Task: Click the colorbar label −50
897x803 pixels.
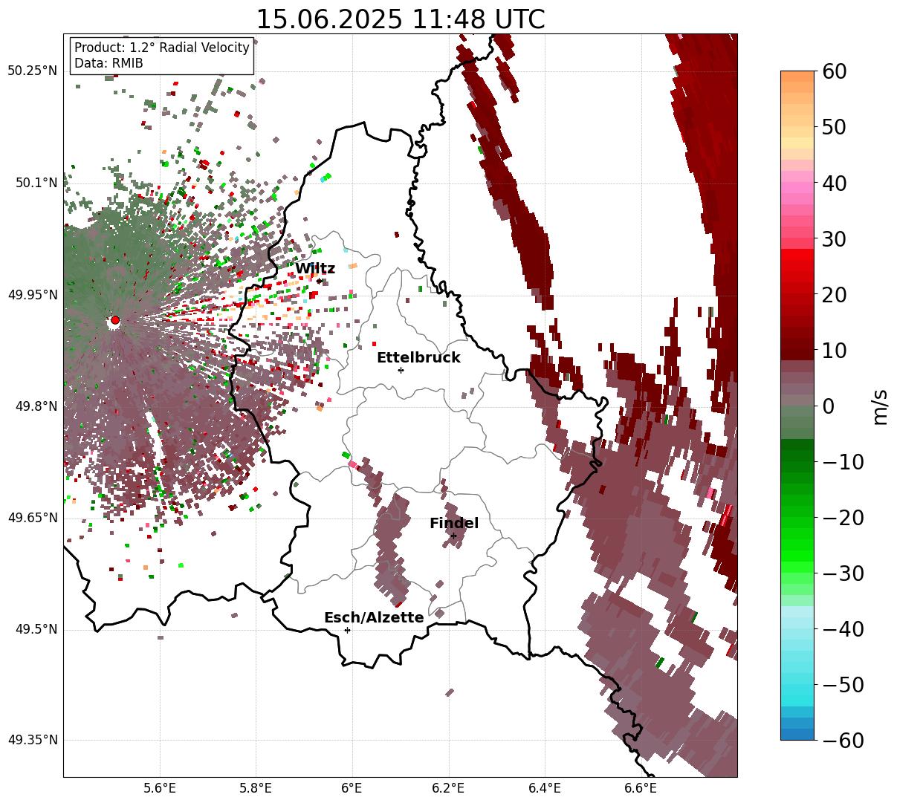Action: (x=841, y=684)
